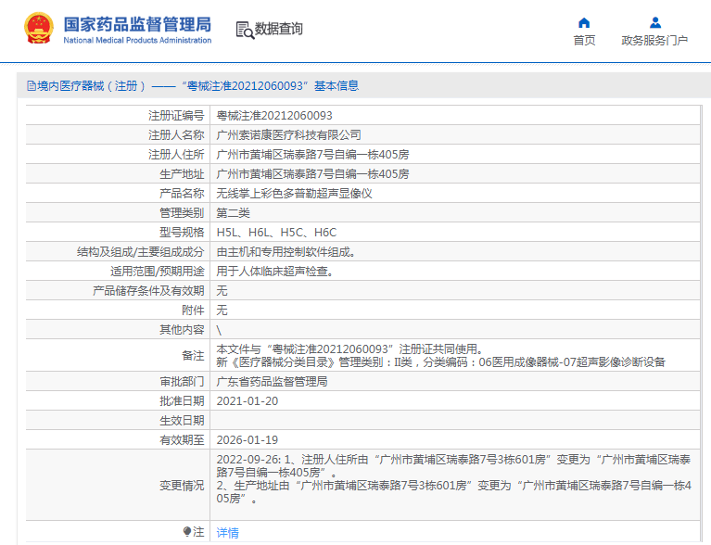Click model specs H5L、H6L、H5C、H6C
This screenshot has width=711, height=545.
tap(276, 233)
